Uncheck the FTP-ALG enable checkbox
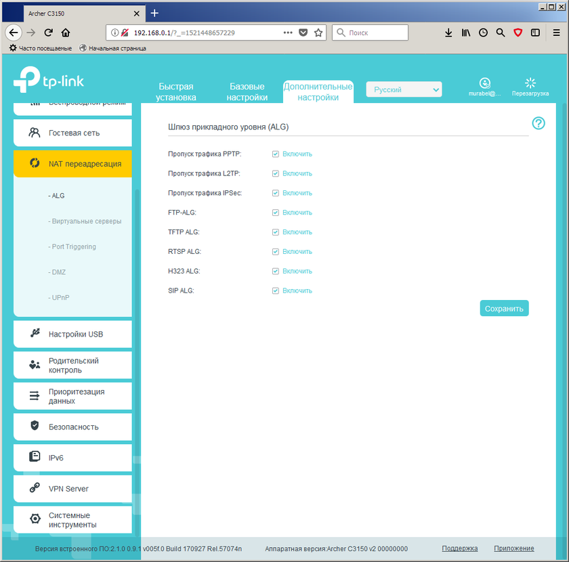 (276, 213)
